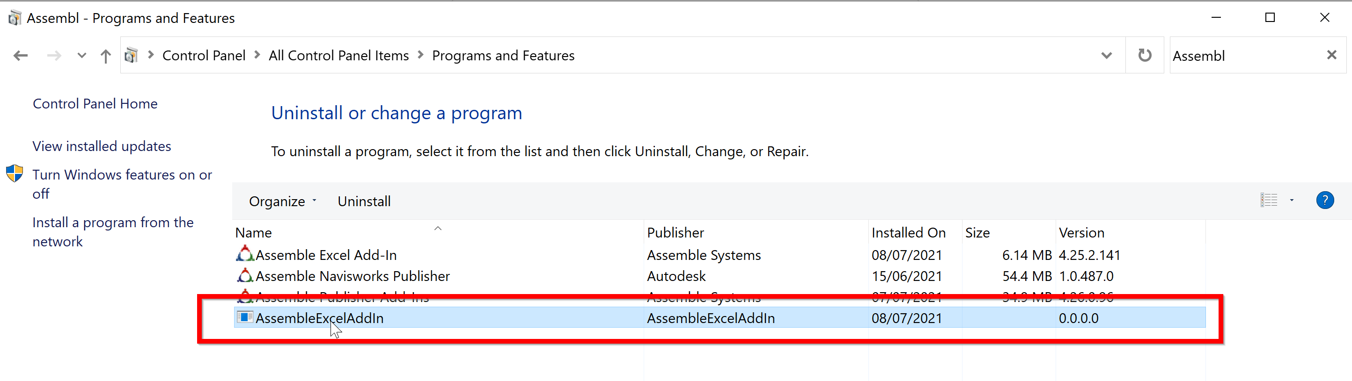Viewport: 1352px width, 381px height.
Task: Click the navigate back arrow
Action: click(20, 55)
